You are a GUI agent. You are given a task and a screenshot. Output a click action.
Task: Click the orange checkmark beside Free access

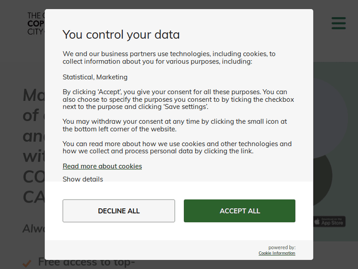click(27, 263)
